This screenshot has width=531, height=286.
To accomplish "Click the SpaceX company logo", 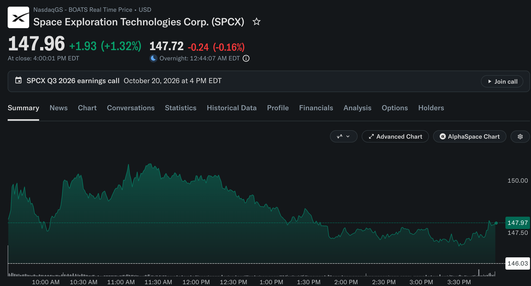I will [x=18, y=17].
